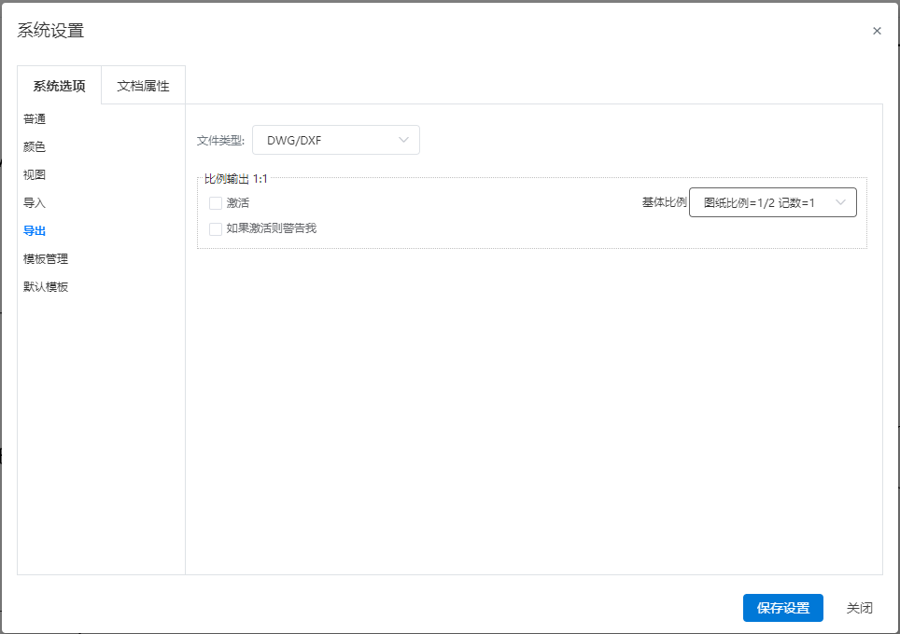Close the 系统设置 dialog with X

pos(877,31)
